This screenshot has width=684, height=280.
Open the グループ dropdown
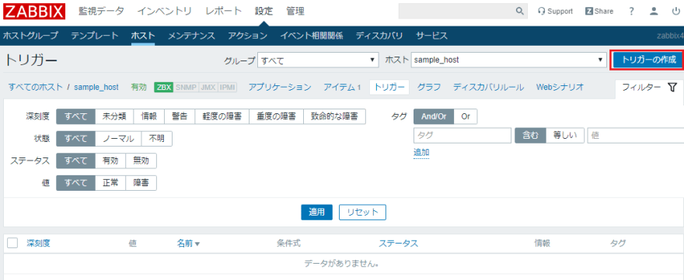318,60
